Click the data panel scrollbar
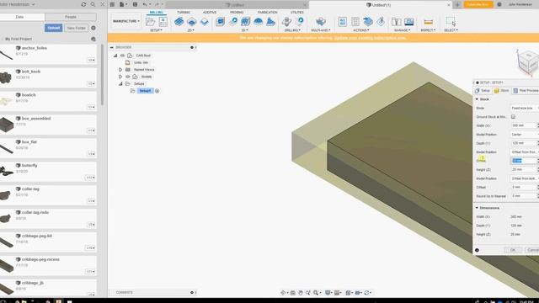539x303 pixels. pyautogui.click(x=102, y=75)
